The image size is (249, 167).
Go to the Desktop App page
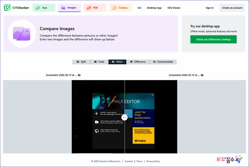(x=154, y=8)
